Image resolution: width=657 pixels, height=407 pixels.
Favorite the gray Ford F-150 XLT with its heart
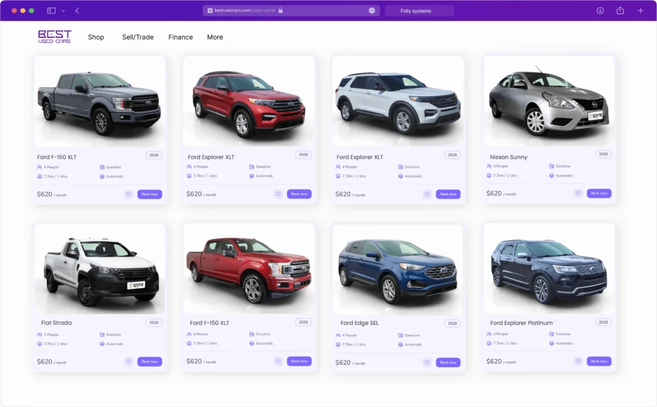[x=128, y=194]
